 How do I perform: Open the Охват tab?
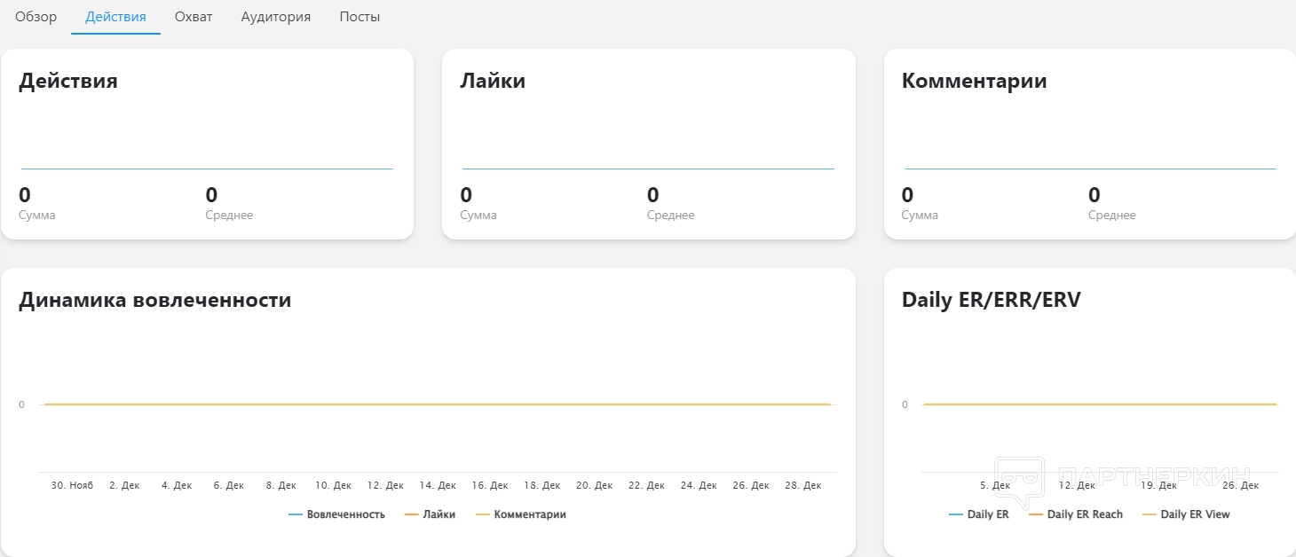(x=194, y=17)
